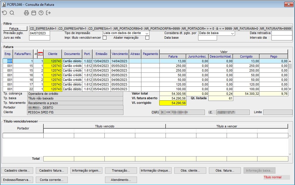Toggle the 'Abater majoração' checkbox

click(147, 38)
